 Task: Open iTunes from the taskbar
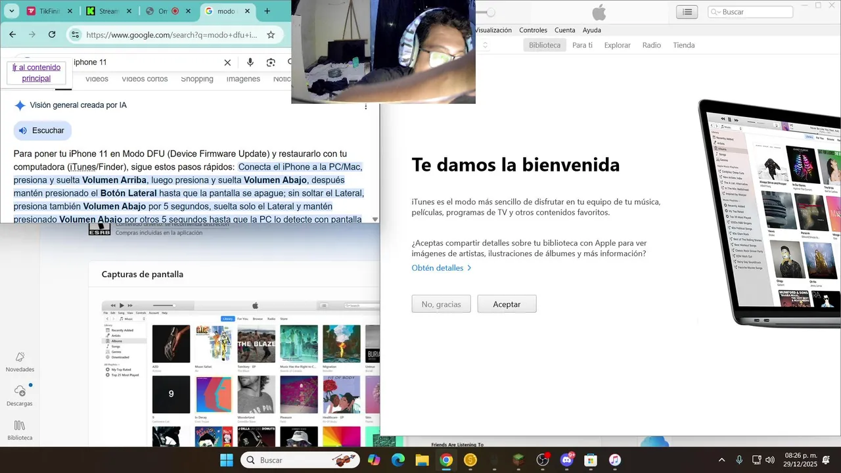pyautogui.click(x=615, y=460)
